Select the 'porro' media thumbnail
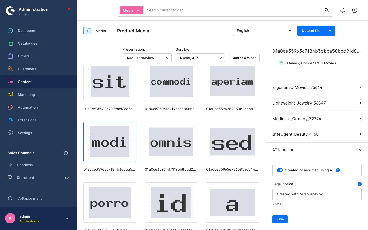 [x=110, y=202]
